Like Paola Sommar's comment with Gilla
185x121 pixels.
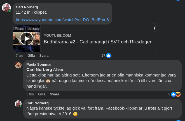click(x=42, y=94)
